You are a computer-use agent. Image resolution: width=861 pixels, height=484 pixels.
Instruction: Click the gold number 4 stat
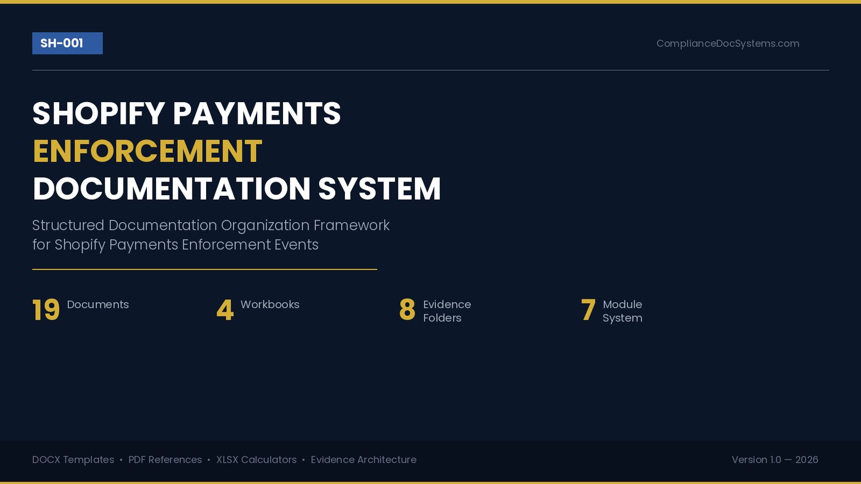click(225, 310)
